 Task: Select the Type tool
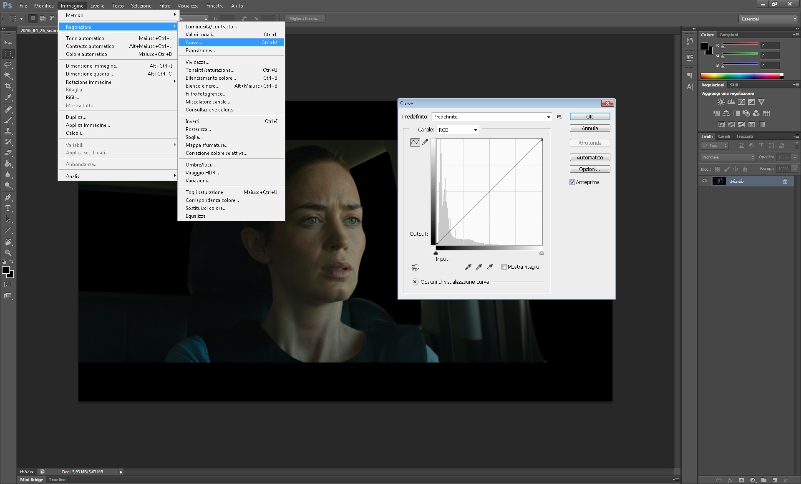point(8,208)
